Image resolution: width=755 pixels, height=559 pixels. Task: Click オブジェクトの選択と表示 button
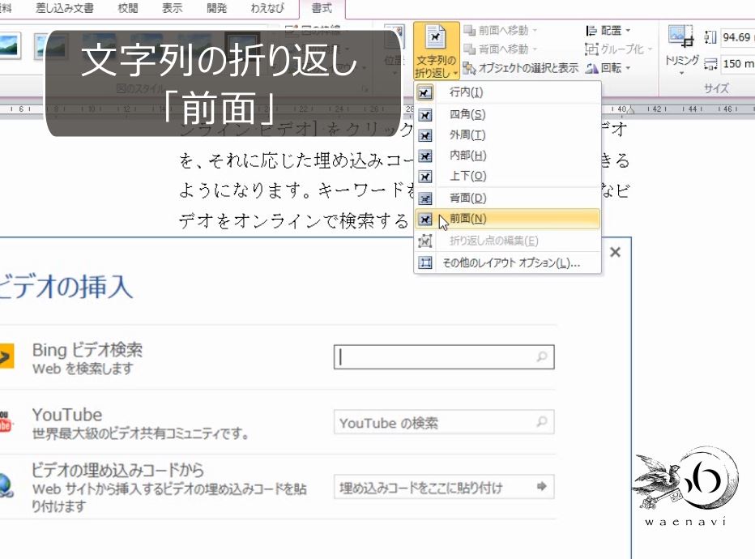click(521, 68)
